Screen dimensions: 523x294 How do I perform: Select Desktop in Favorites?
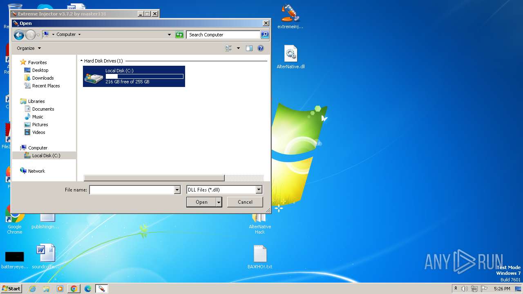[40, 70]
